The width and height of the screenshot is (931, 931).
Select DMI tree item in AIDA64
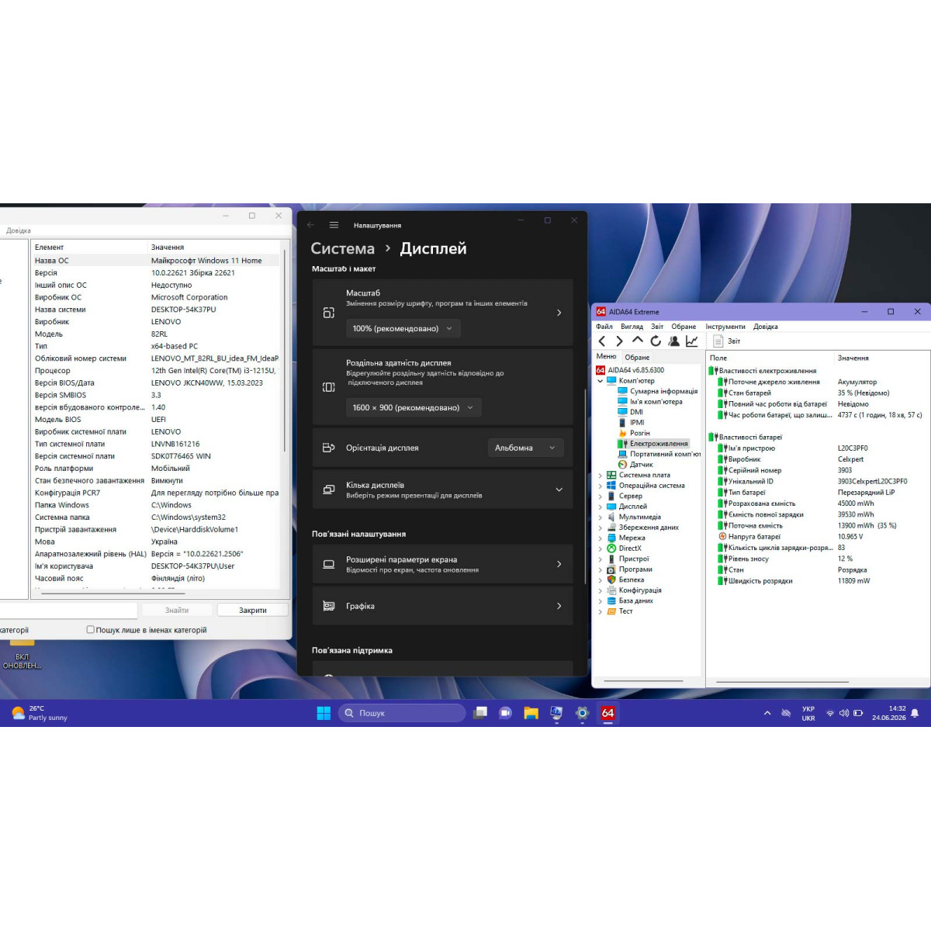[631, 412]
